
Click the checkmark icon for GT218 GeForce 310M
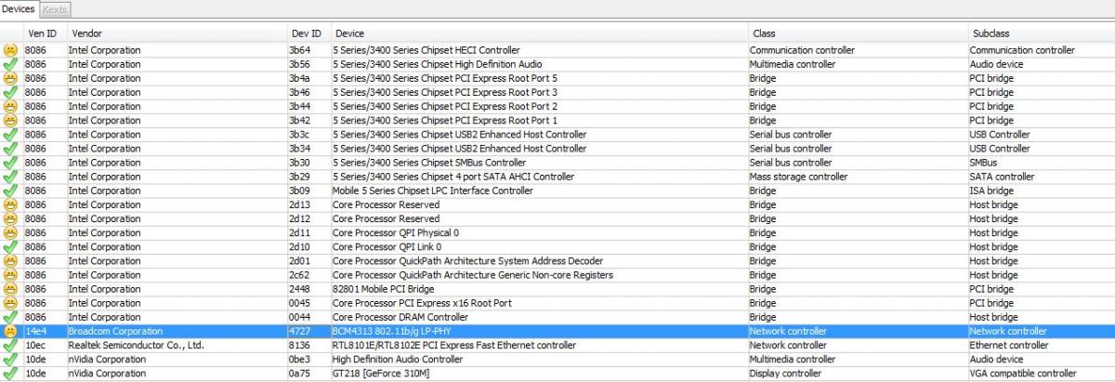click(10, 374)
